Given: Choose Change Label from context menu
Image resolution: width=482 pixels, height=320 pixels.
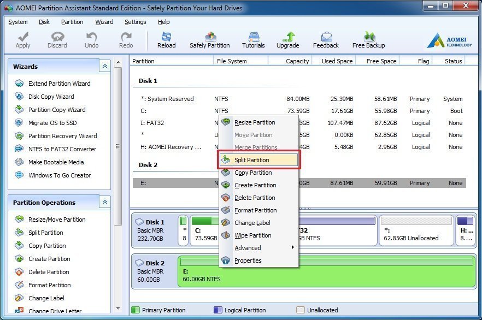Looking at the screenshot, I should [x=259, y=223].
